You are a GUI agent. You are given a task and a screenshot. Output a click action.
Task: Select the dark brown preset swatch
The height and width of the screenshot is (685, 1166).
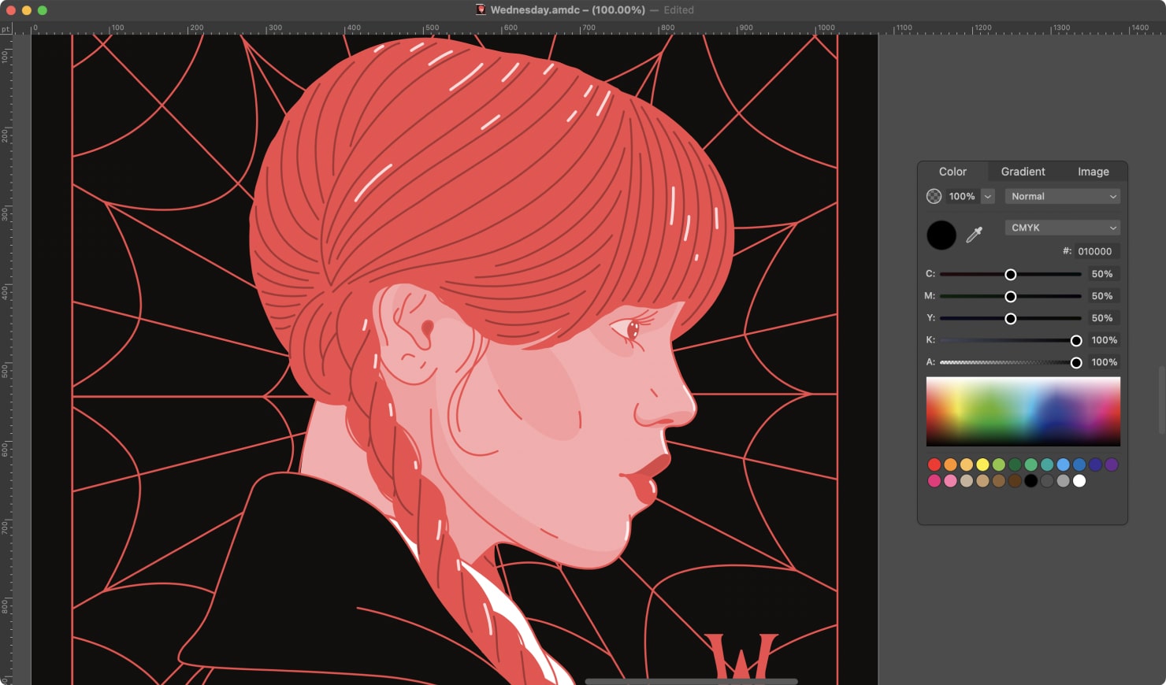click(x=1015, y=480)
